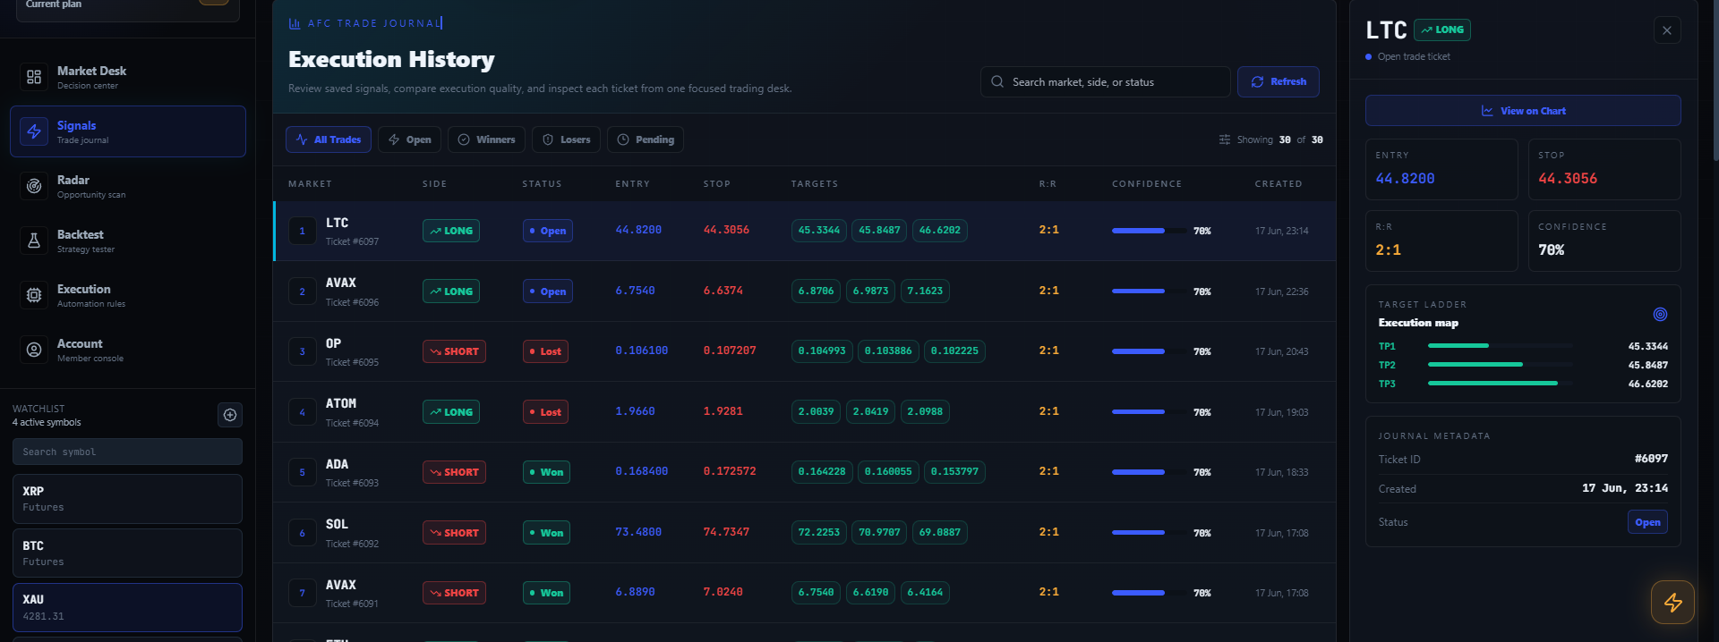Open the Market Desk sidebar icon

34,77
